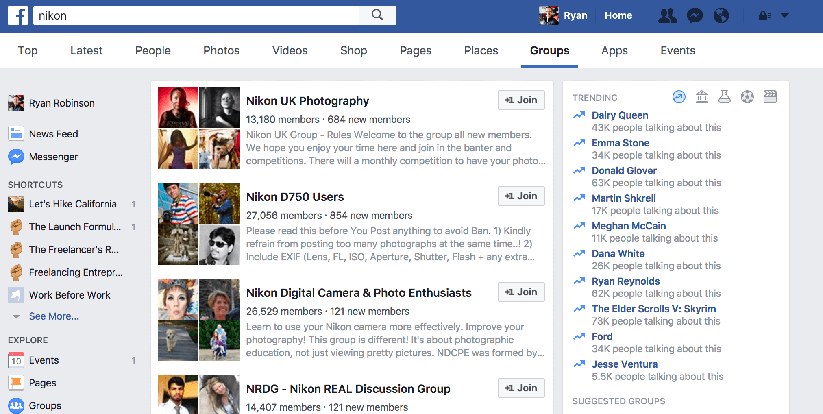This screenshot has height=414, width=823.
Task: Open the Messenger icon in top bar
Action: point(695,16)
